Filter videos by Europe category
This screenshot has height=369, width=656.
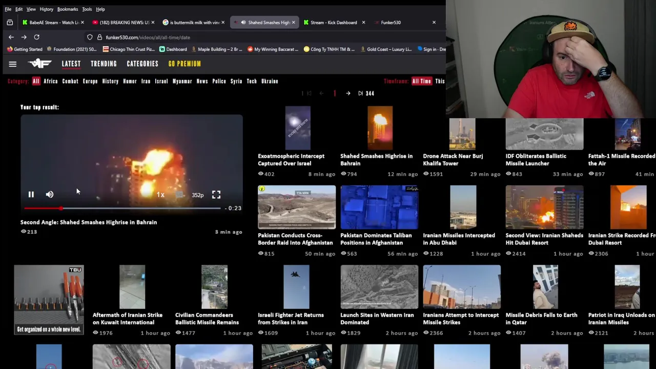coord(90,81)
